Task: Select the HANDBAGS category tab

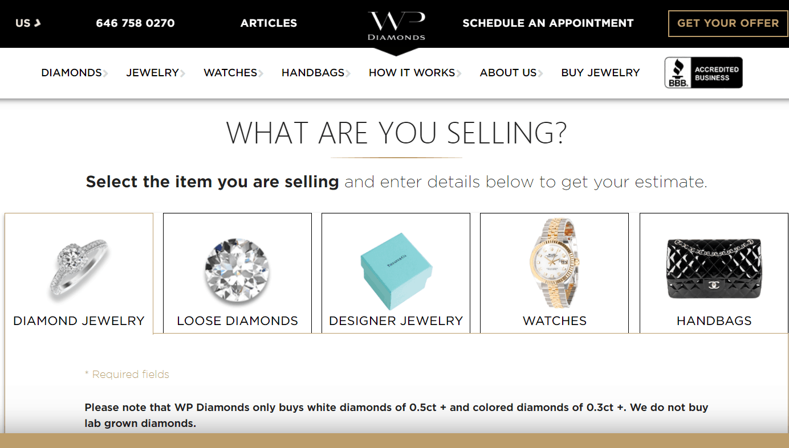Action: coord(713,320)
